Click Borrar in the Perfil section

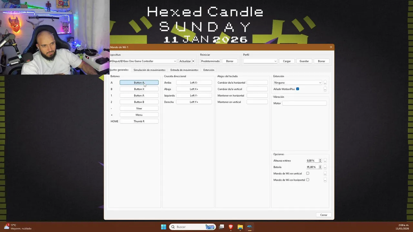pyautogui.click(x=322, y=61)
